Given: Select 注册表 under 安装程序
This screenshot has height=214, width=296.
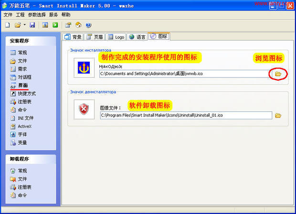Looking at the screenshot, I should tap(24, 102).
